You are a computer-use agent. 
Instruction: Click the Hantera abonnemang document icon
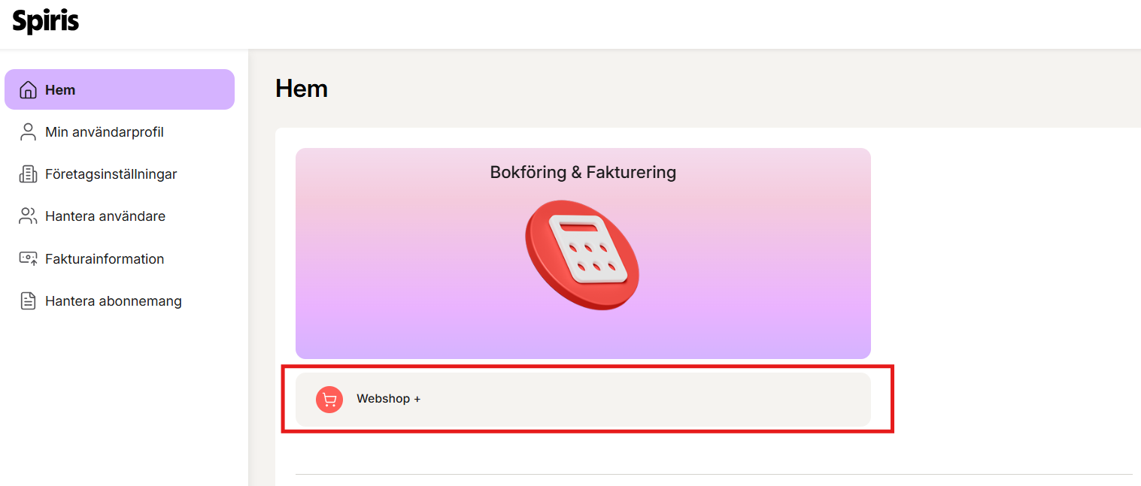28,301
